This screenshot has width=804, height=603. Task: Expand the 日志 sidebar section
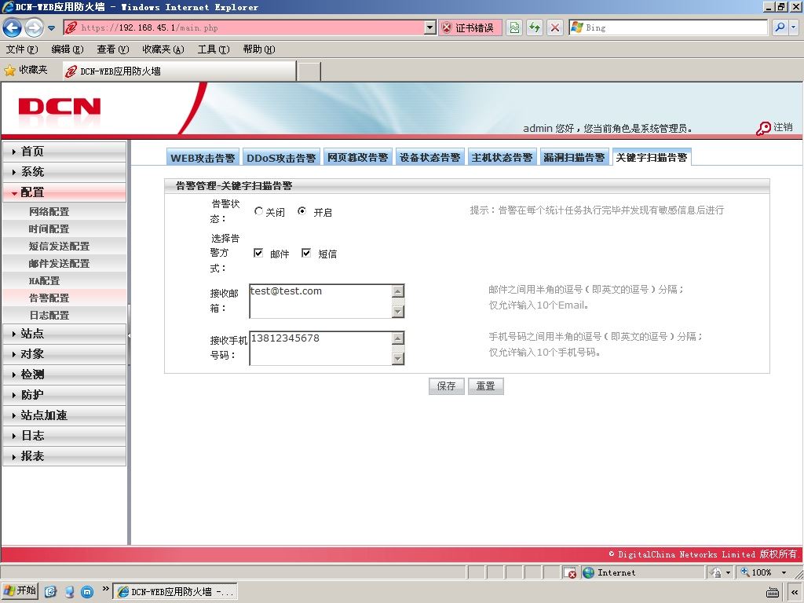click(64, 436)
